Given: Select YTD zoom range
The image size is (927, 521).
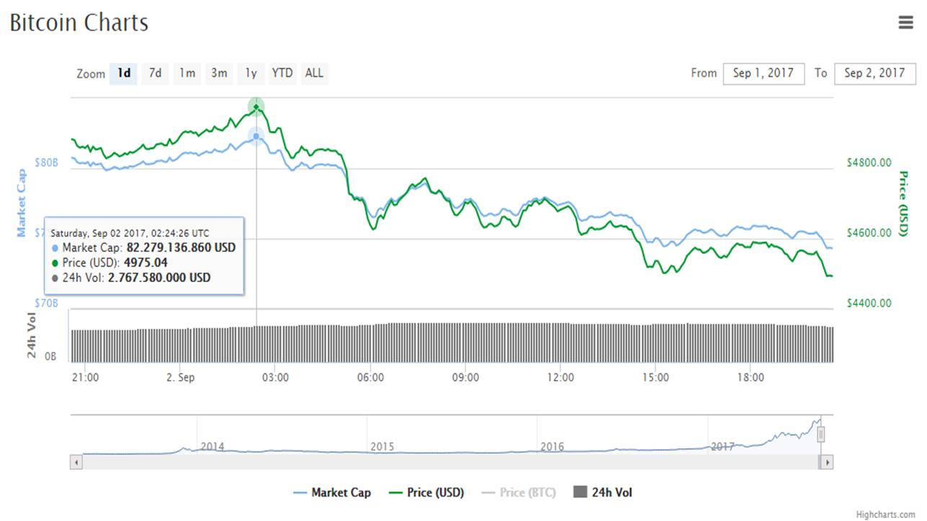Looking at the screenshot, I should point(282,73).
